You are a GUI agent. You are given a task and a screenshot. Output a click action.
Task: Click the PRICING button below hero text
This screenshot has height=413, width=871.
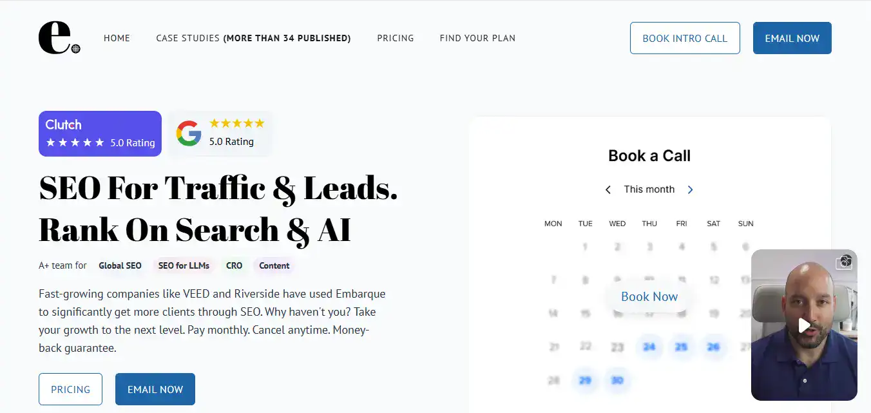tap(70, 389)
